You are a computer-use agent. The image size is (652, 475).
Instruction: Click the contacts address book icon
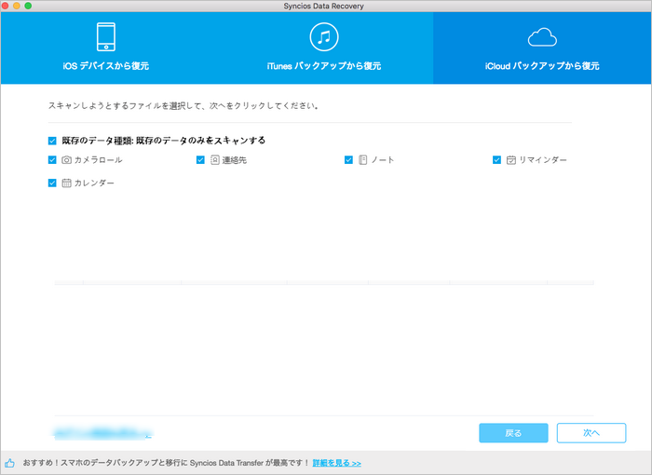point(214,159)
